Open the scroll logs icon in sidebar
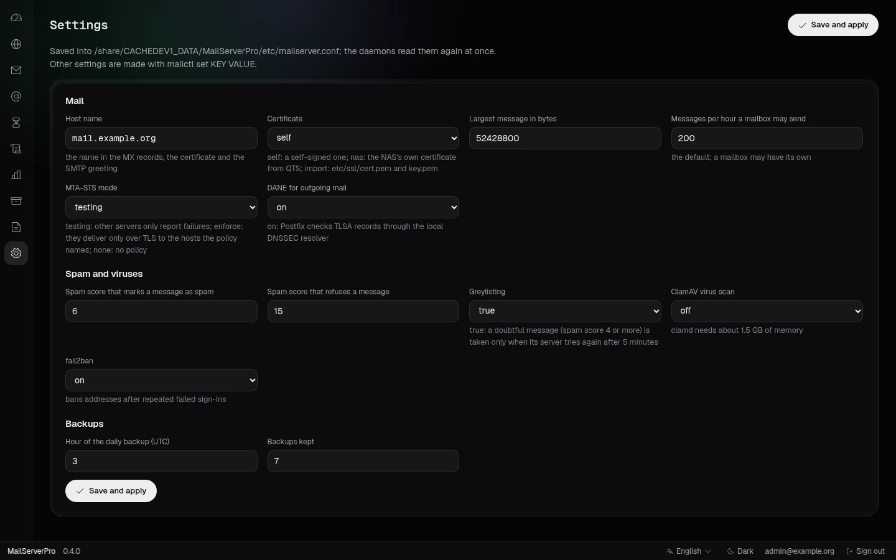Viewport: 896px width, 560px height. [16, 149]
